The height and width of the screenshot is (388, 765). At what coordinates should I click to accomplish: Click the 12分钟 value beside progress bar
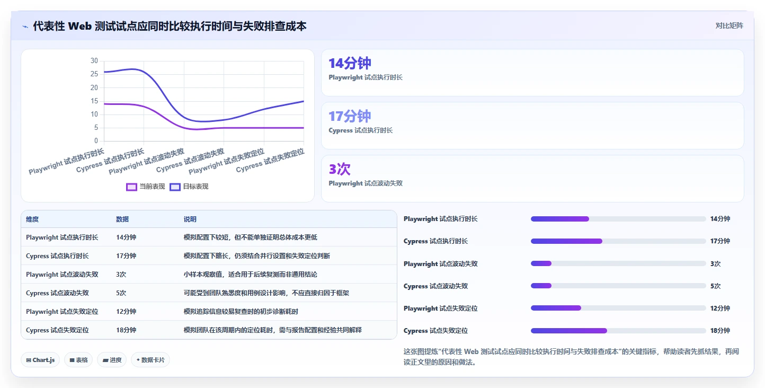point(720,308)
